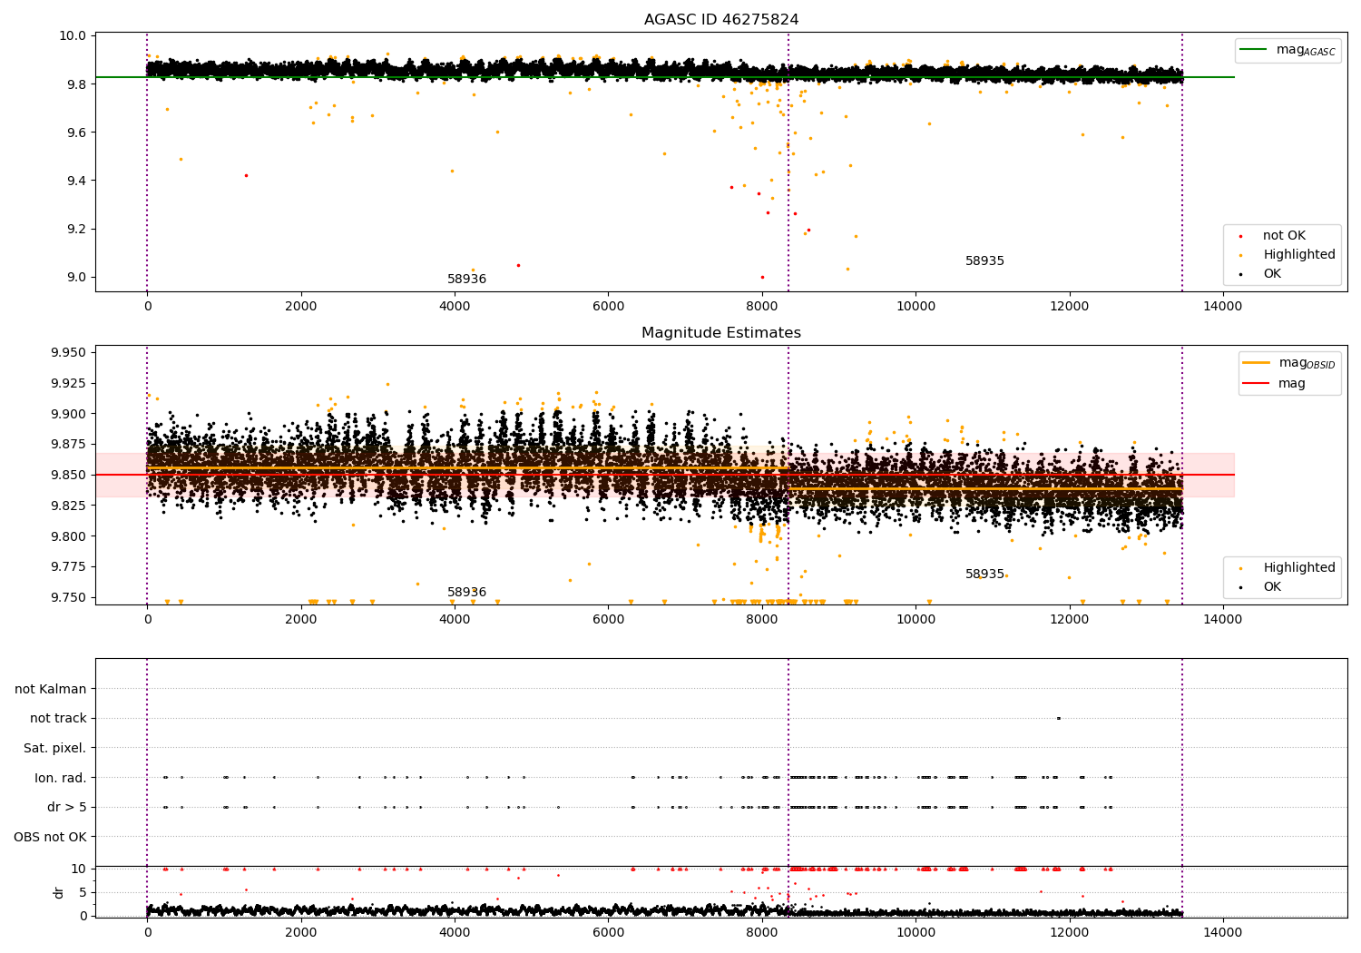Image resolution: width=1361 pixels, height=953 pixels.
Task: Click the 58936 annotation in the middle plot
Action: tap(466, 592)
